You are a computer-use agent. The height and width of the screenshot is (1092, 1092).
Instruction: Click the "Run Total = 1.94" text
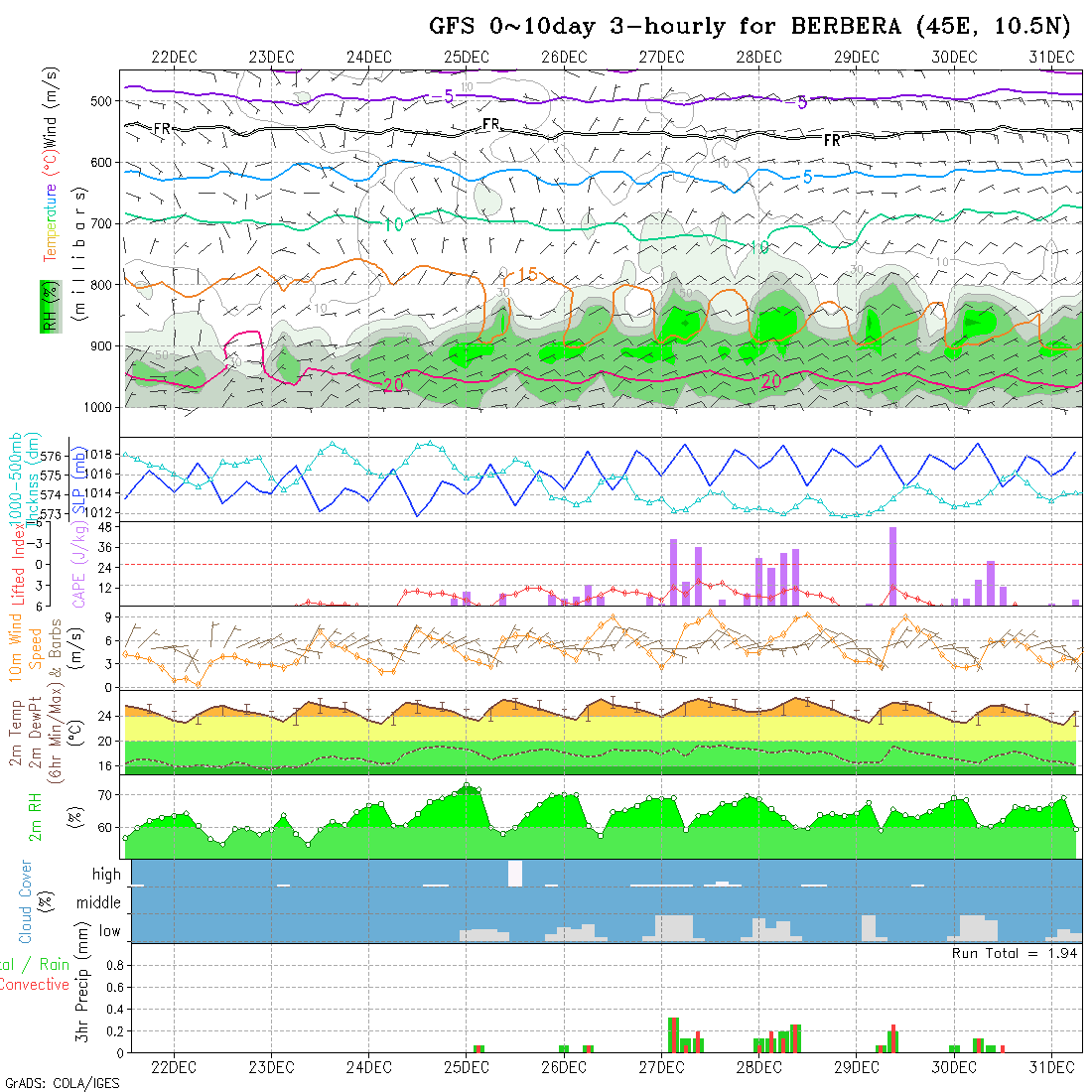click(1015, 953)
